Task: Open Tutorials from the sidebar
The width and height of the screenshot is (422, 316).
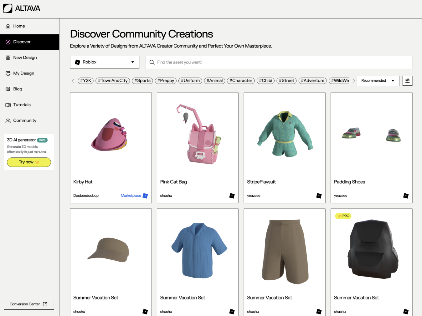Action: 29,105
